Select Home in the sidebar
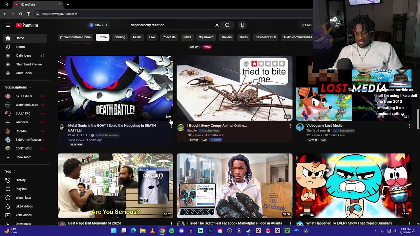The height and width of the screenshot is (236, 420). pos(25,38)
